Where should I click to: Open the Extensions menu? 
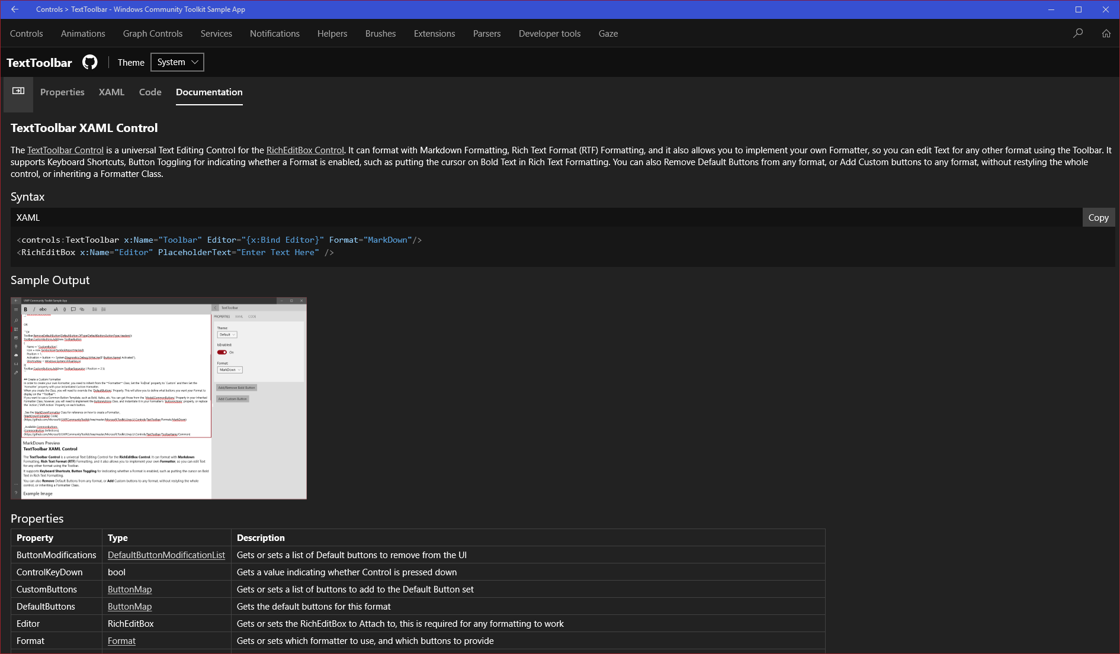pyautogui.click(x=435, y=34)
